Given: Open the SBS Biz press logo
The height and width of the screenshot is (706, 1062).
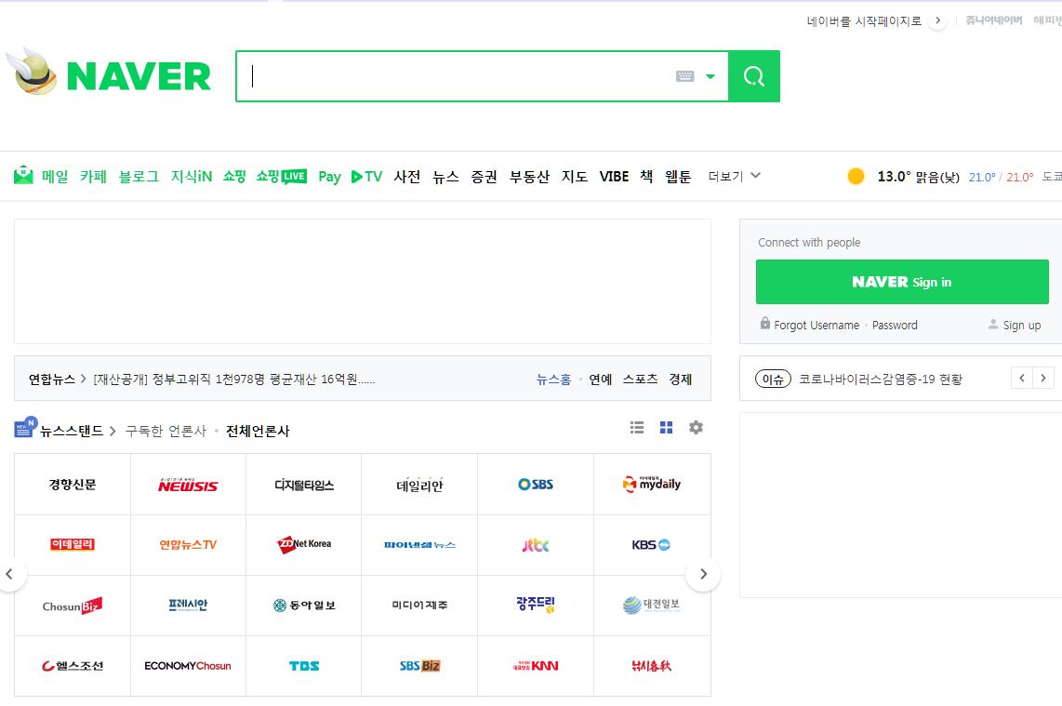Looking at the screenshot, I should click(420, 666).
